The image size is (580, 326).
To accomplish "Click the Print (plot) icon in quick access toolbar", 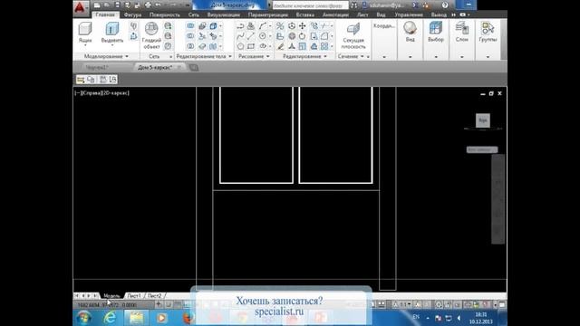I will point(148,5).
